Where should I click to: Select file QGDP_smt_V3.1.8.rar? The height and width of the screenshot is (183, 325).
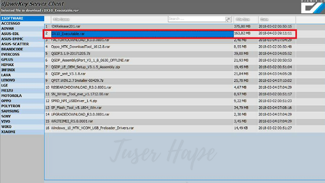[x=69, y=74]
